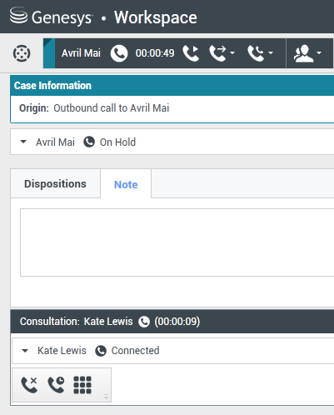The image size is (334, 415).
Task: Click the instant transfer call icon
Action: click(x=218, y=53)
